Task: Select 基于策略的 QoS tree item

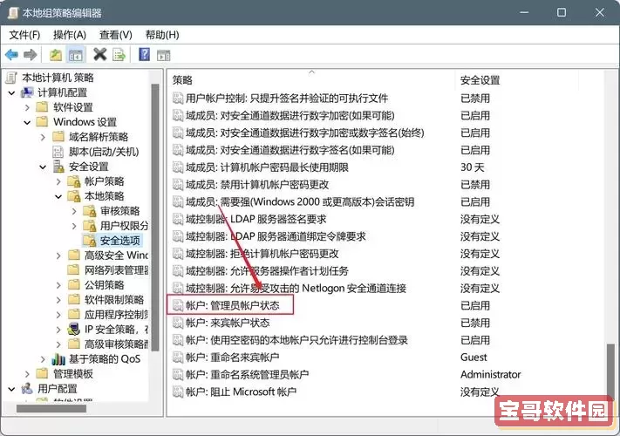Action: coord(105,359)
